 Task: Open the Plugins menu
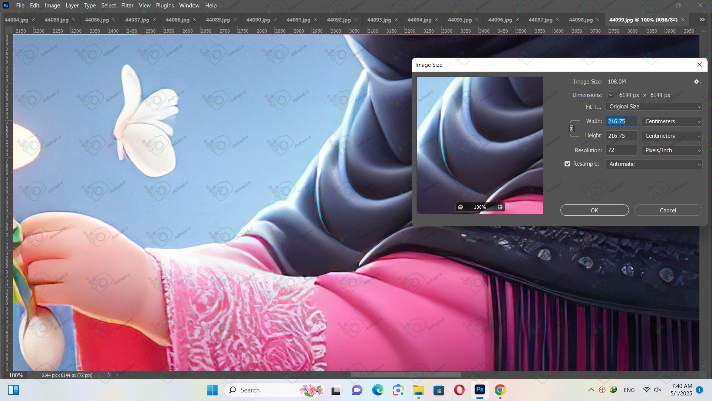click(165, 6)
